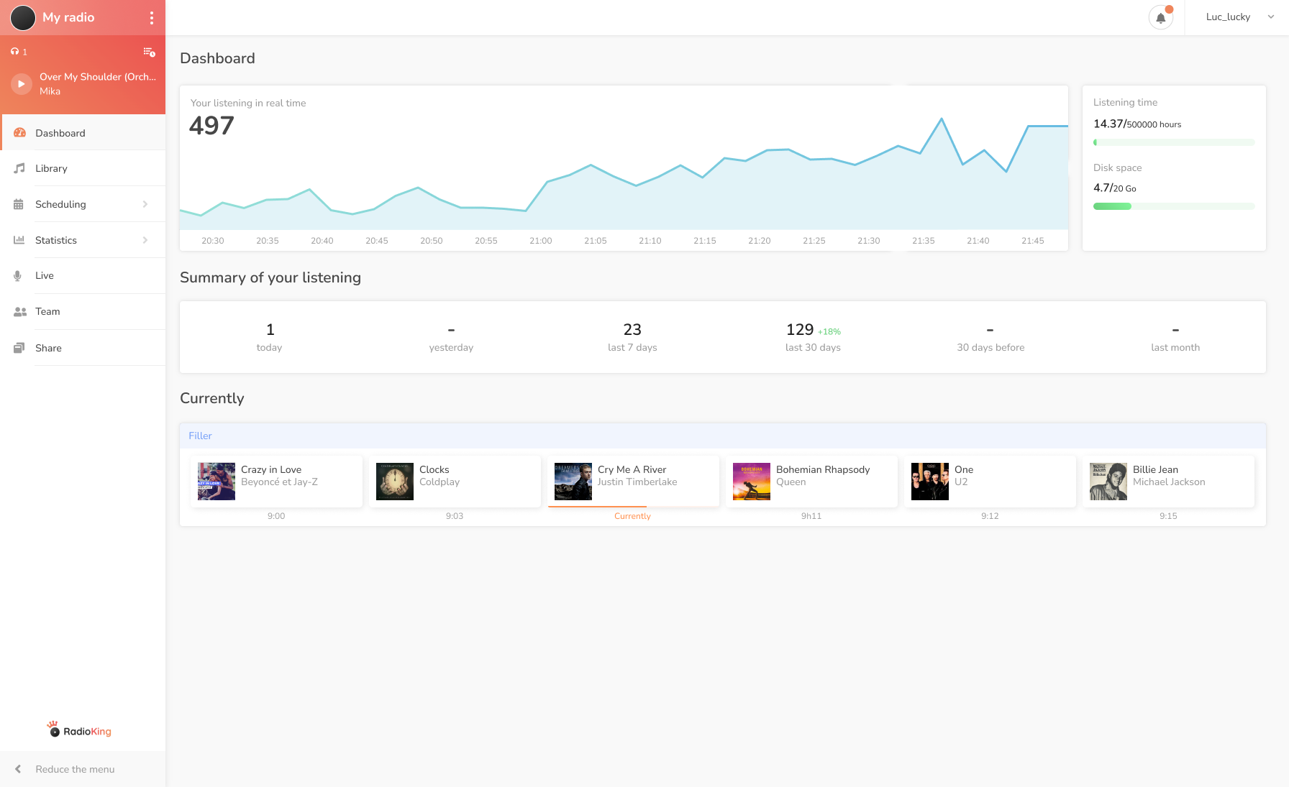Open the Luc_lucky user dropdown
Viewport: 1289px width, 787px height.
pos(1240,17)
